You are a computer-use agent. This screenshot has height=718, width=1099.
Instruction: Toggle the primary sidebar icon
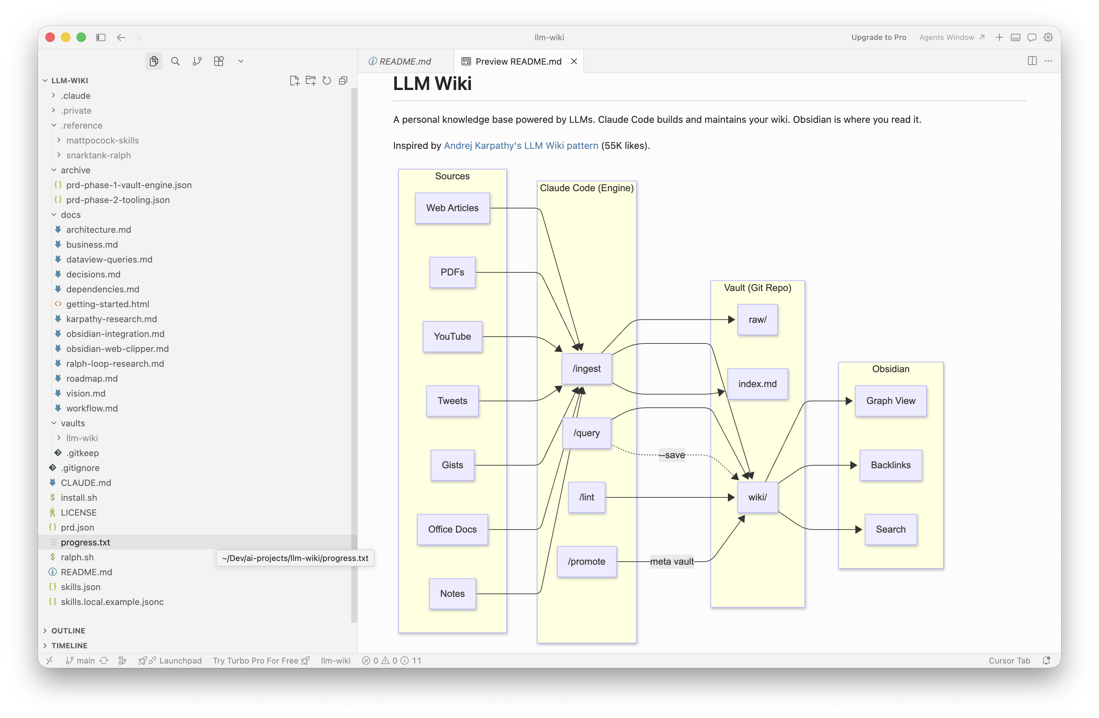[x=101, y=38]
